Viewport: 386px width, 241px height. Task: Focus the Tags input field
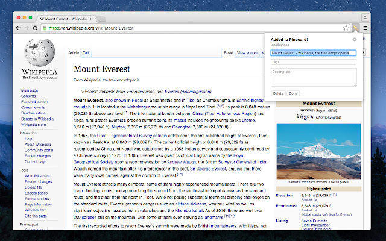coord(314,62)
